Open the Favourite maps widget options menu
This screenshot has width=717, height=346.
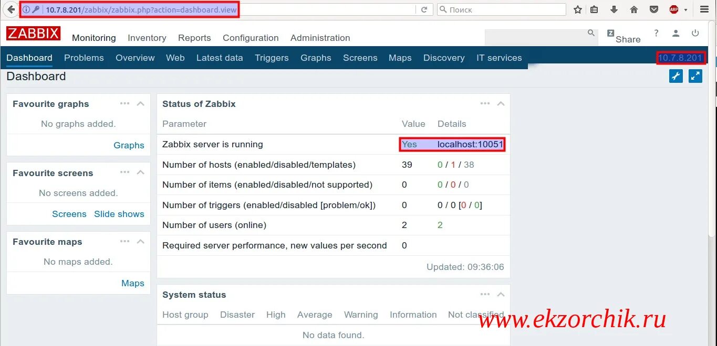point(124,241)
